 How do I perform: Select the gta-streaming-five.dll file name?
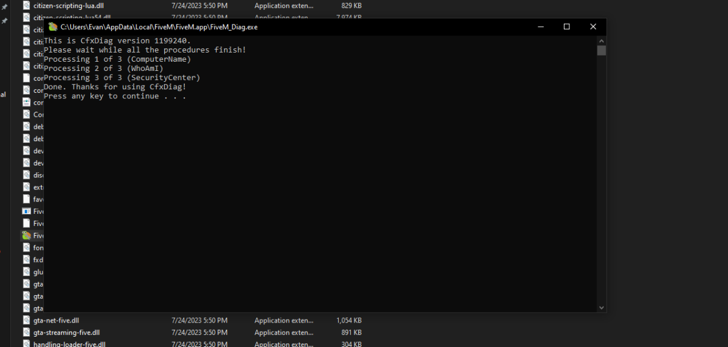pyautogui.click(x=67, y=332)
